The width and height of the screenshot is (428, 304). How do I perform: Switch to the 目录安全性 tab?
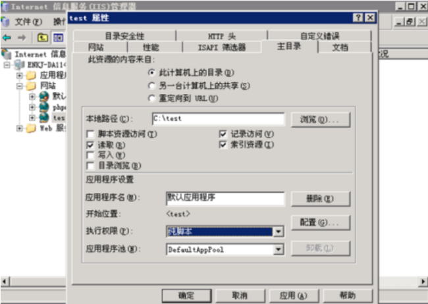coord(124,36)
